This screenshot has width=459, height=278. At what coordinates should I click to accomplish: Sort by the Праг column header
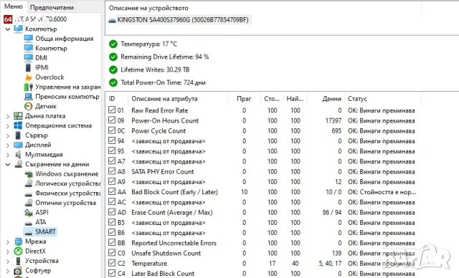coord(244,98)
